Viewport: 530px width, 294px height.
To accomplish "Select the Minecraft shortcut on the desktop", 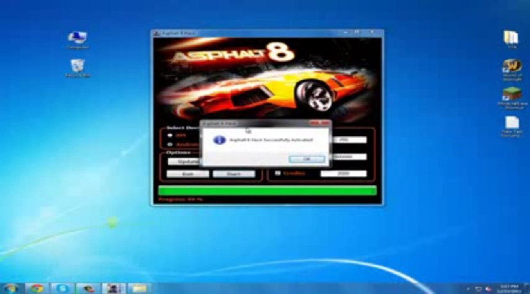I will pos(512,98).
